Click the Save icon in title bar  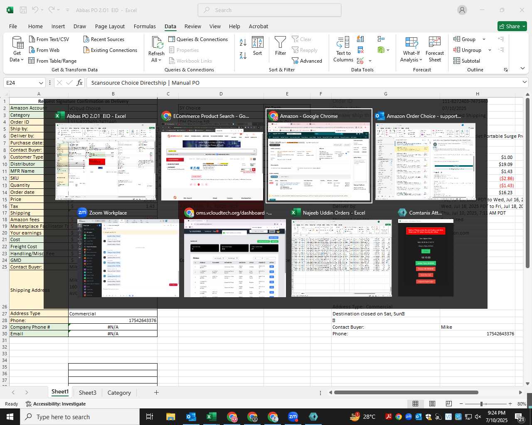pyautogui.click(x=23, y=10)
